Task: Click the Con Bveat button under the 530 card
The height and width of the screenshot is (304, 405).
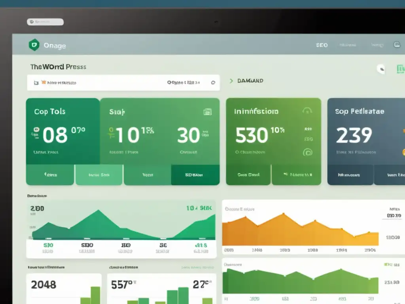Action: click(x=248, y=175)
